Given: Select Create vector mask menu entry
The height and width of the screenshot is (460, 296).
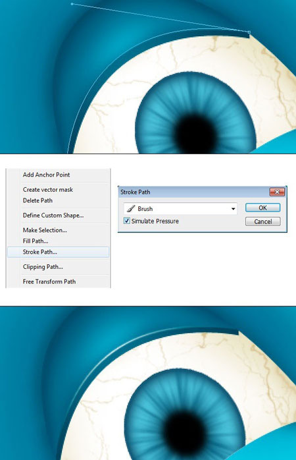Looking at the screenshot, I should (x=58, y=190).
